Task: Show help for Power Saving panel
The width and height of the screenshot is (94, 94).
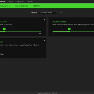Action: click(x=45, y=20)
